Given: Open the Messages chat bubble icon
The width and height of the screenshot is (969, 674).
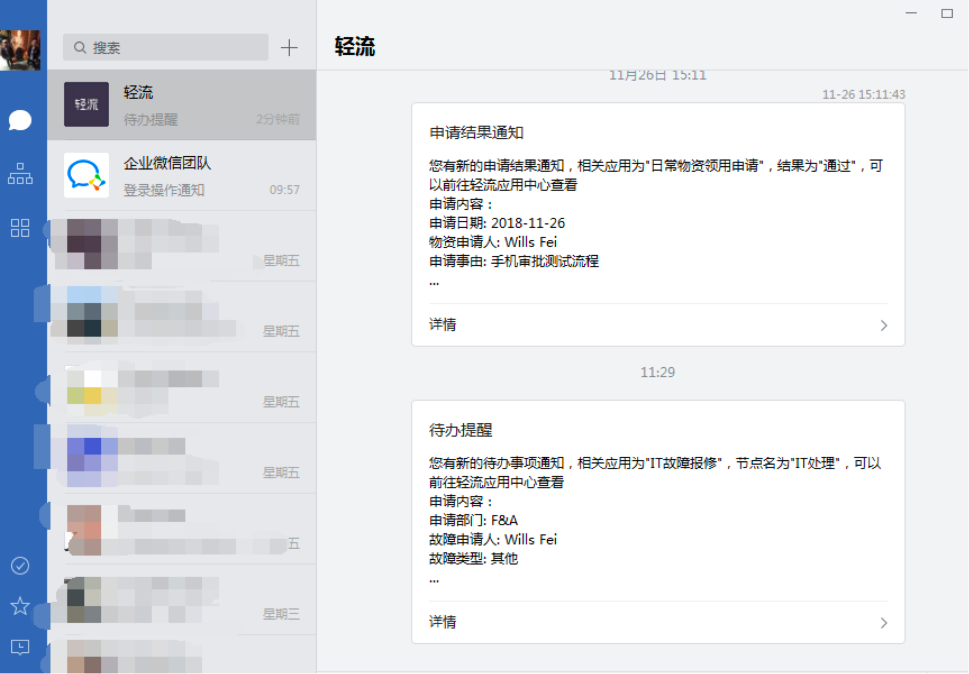Looking at the screenshot, I should coord(20,120).
